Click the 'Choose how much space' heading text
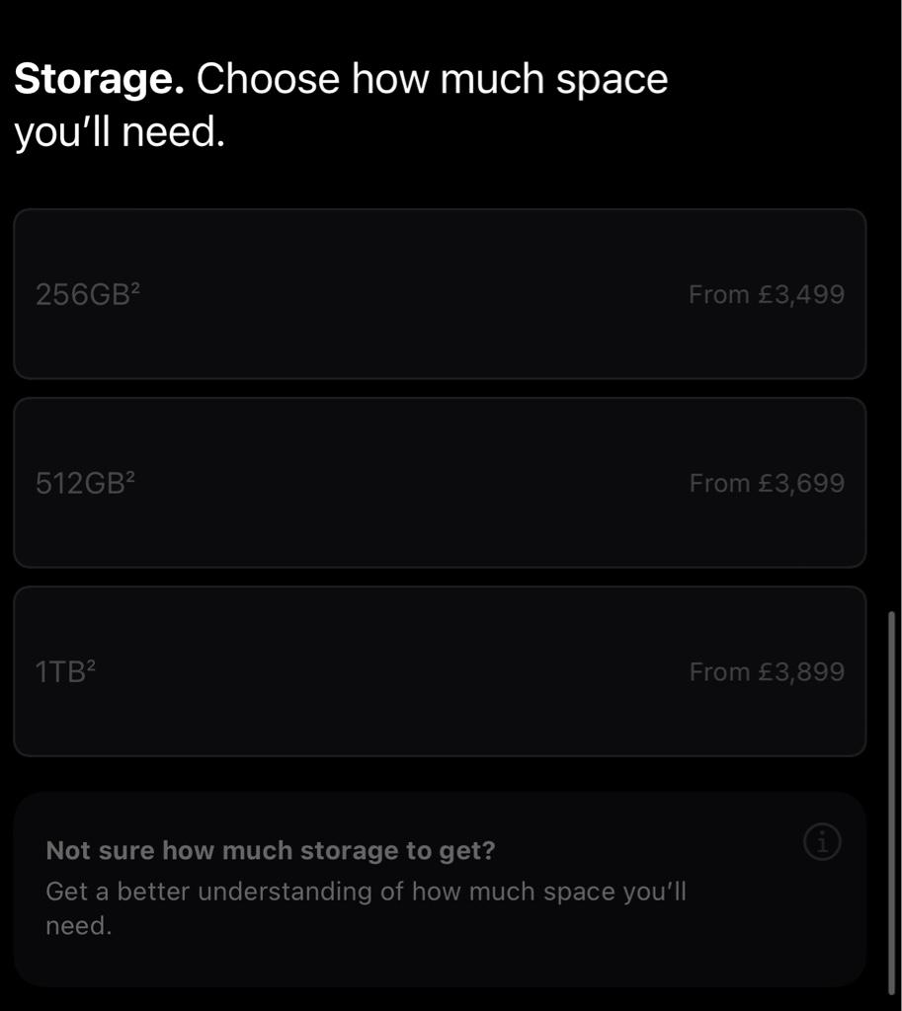This screenshot has width=902, height=1011. [x=432, y=79]
